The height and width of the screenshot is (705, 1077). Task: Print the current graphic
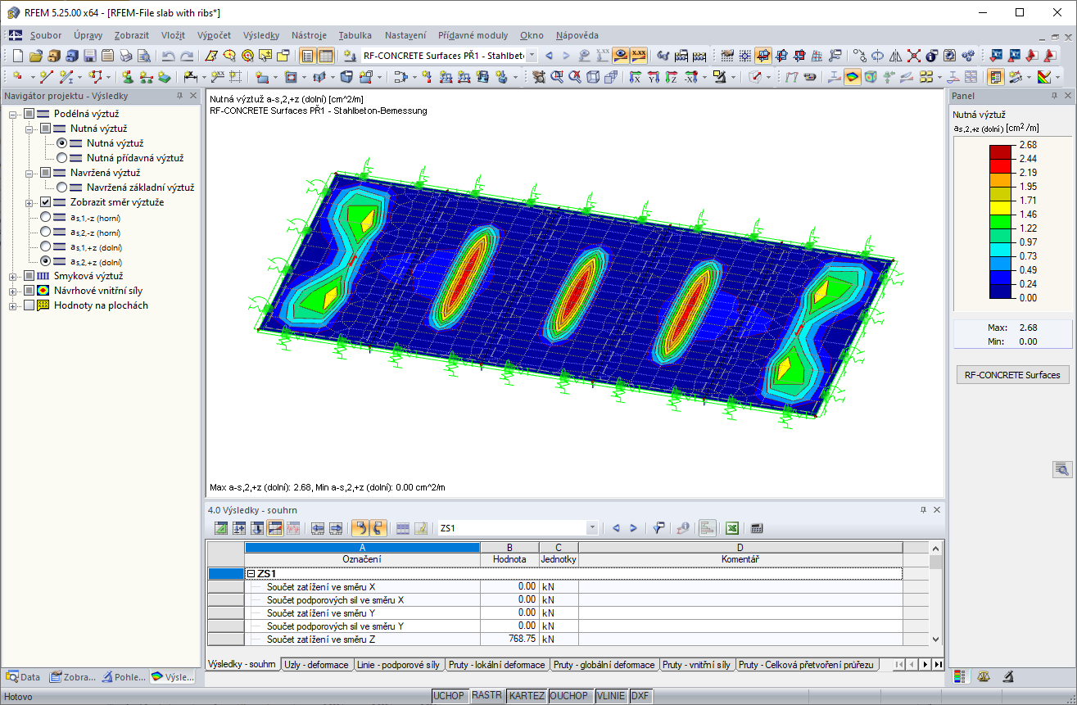click(x=126, y=56)
